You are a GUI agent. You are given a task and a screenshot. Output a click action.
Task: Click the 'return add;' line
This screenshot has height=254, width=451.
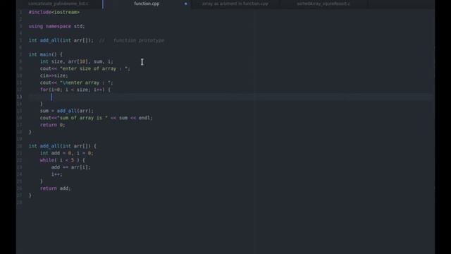[55, 188]
